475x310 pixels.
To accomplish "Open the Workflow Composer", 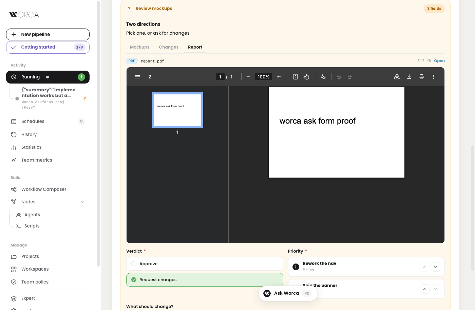I will click(48, 189).
